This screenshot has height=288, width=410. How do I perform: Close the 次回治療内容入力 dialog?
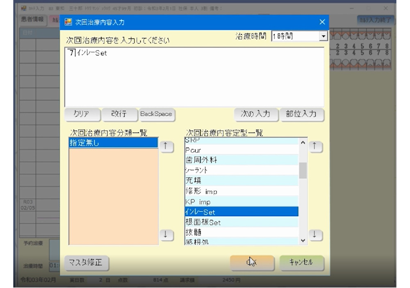322,22
